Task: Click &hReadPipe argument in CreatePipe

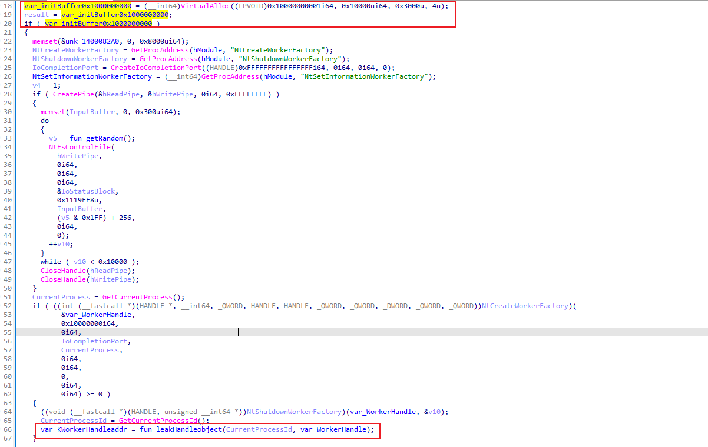Action: [120, 94]
